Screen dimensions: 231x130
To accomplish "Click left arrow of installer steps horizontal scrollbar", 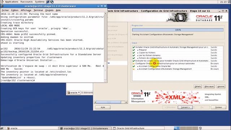I will pos(95,102).
